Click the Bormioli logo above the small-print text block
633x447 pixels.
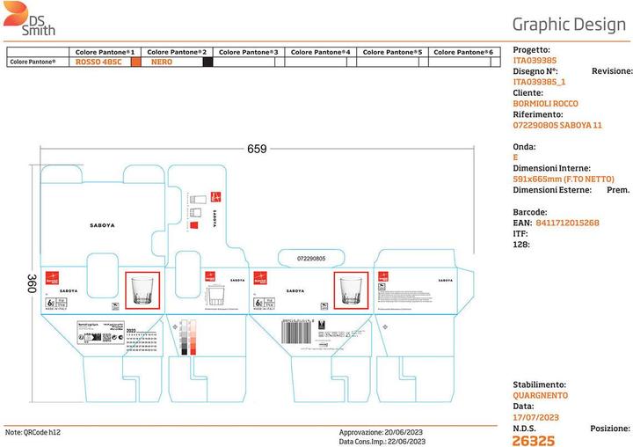(383, 276)
